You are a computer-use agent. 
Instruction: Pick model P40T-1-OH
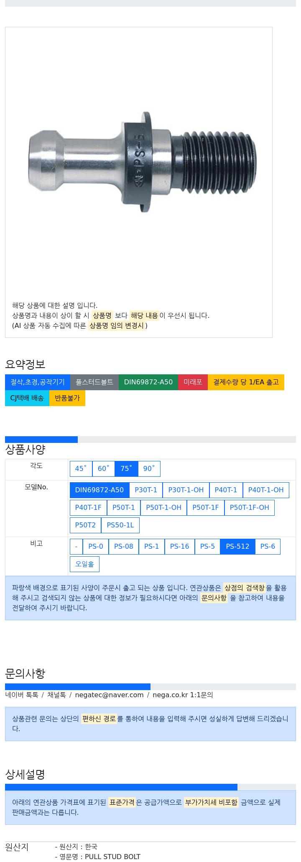266,490
